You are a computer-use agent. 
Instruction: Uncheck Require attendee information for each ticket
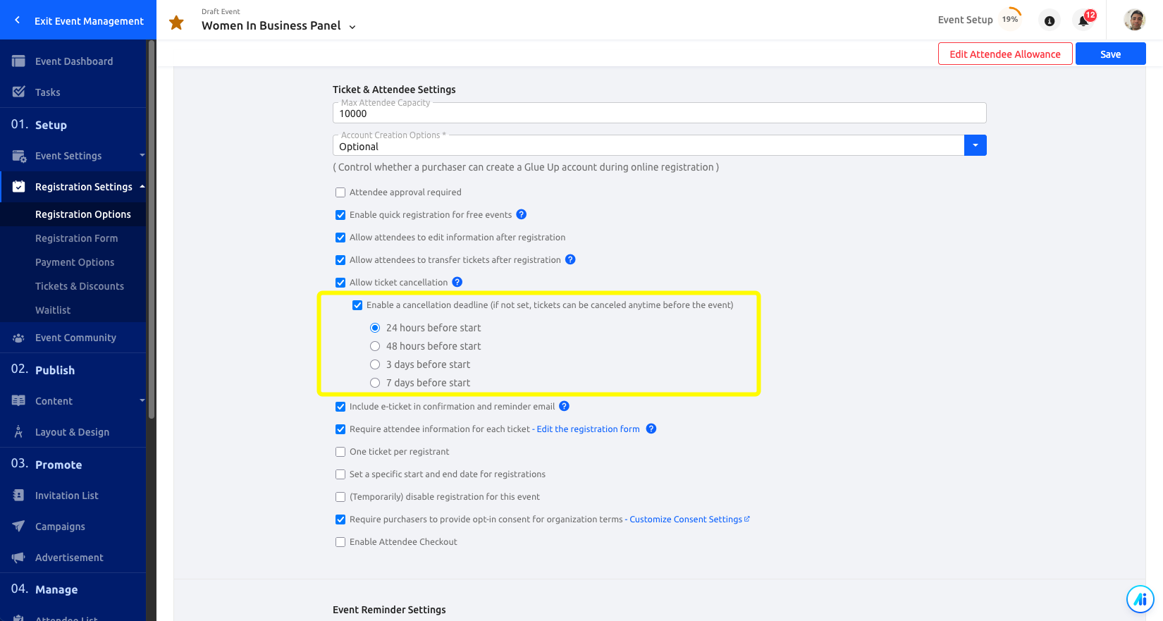pyautogui.click(x=340, y=429)
